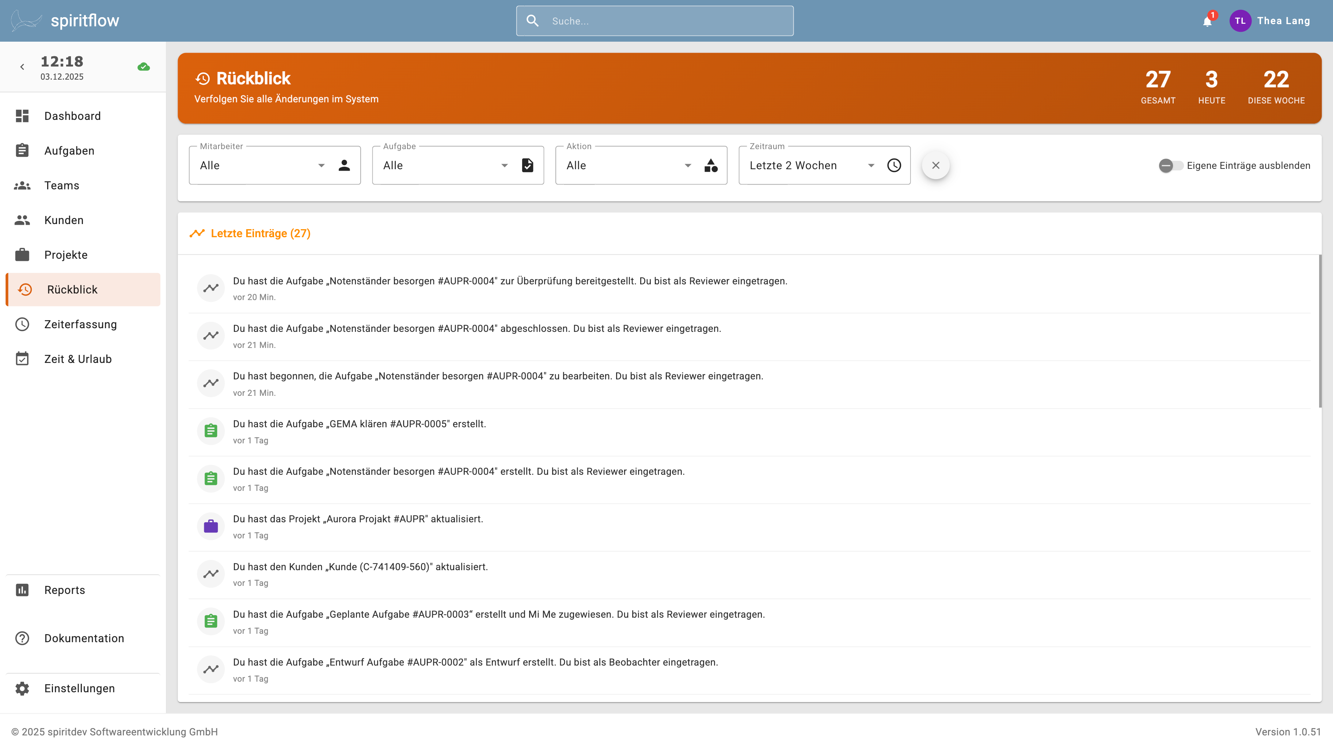The height and width of the screenshot is (750, 1333).
Task: Click the 12:18 clock display
Action: click(62, 62)
